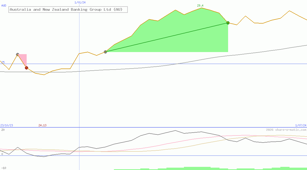Click the 23/10/23 start date label
The image size is (307, 170).
[x=7, y=125]
